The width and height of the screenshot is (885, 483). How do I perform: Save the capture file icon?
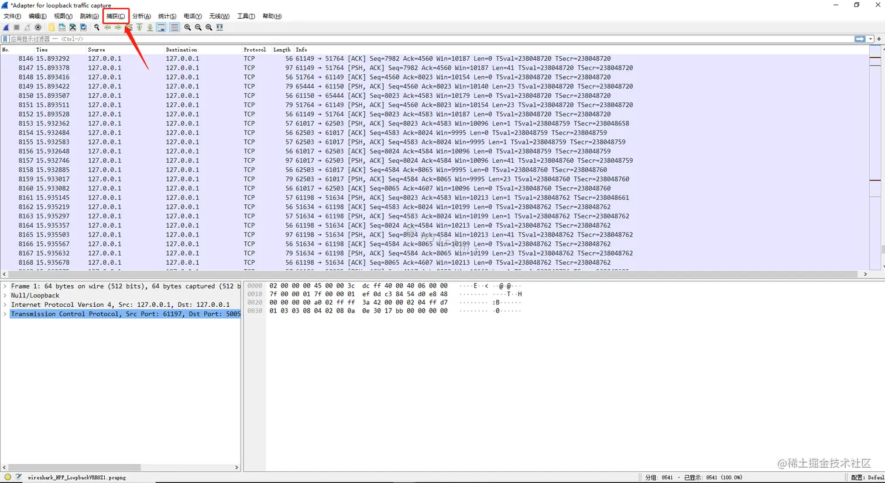tap(62, 28)
